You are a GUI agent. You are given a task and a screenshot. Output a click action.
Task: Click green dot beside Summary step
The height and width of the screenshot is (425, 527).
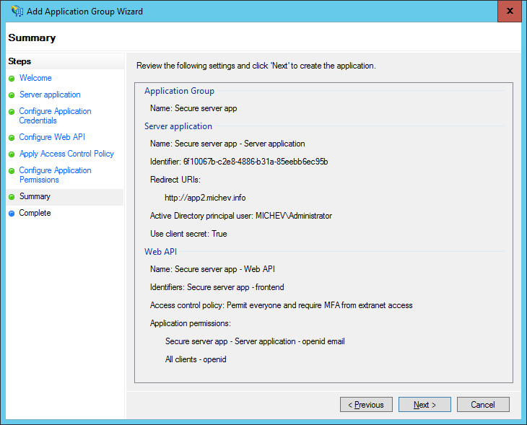(12, 197)
